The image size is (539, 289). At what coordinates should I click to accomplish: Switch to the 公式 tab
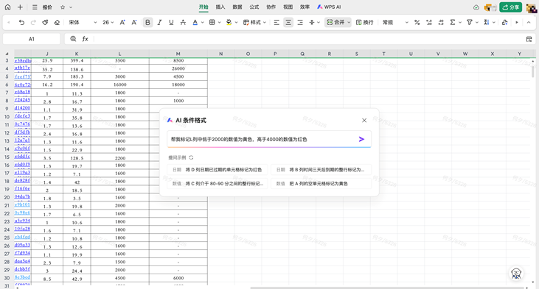tap(254, 7)
